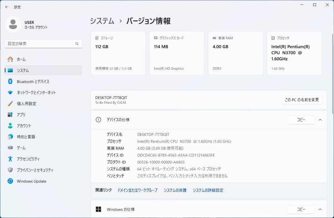Collapse the Windows の仕様 section chevron
Screen dimensions: 334x218
coord(320,209)
